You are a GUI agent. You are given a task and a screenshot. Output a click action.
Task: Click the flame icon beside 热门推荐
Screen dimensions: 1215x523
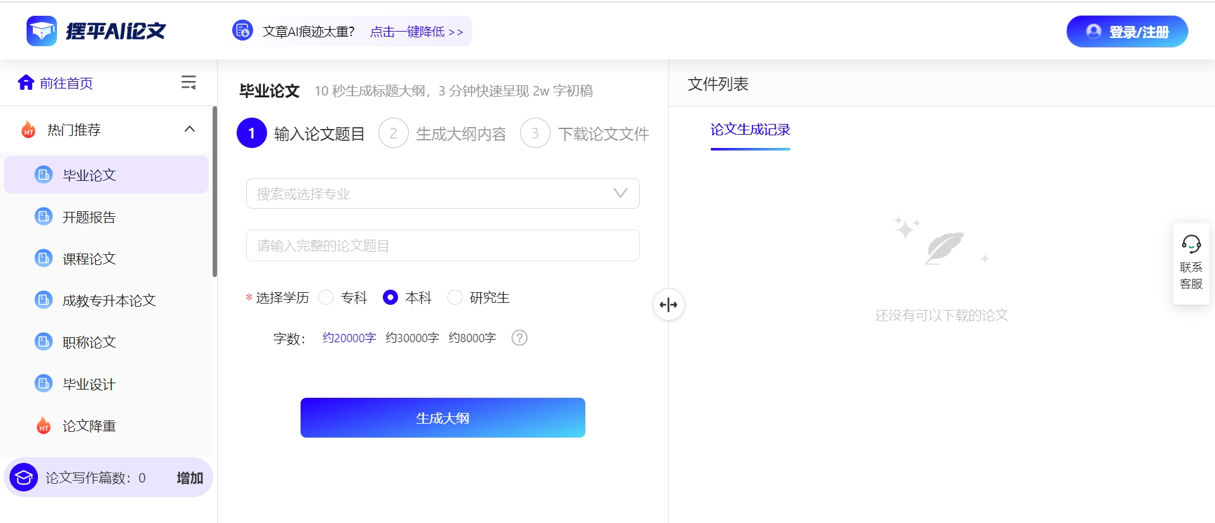click(x=28, y=130)
